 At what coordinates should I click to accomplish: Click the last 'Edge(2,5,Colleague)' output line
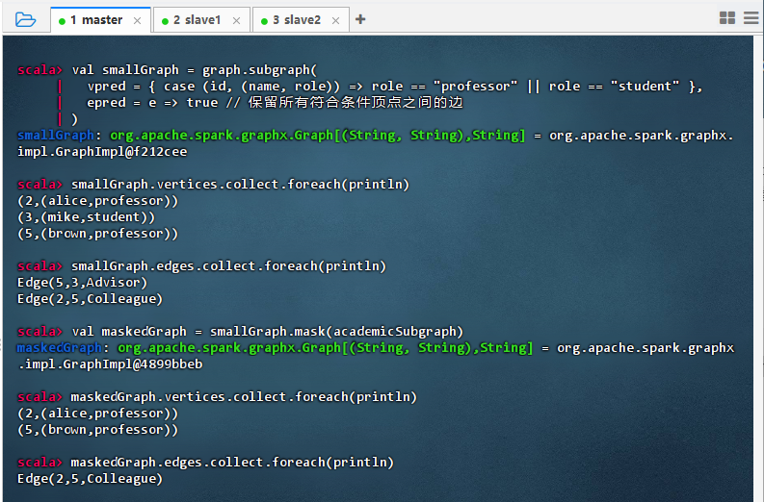[x=91, y=479]
